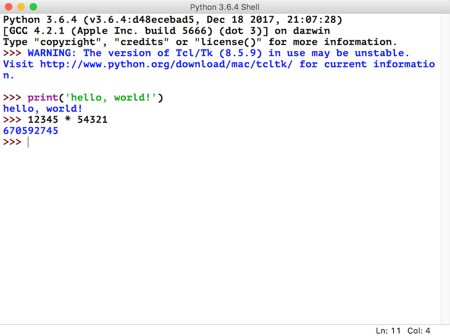Click the 12345 * 54321 expression

[x=67, y=120]
